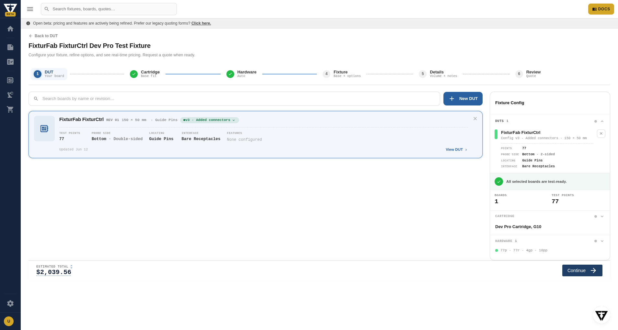Open the robot arm fixtures icon in sidebar

[10, 95]
